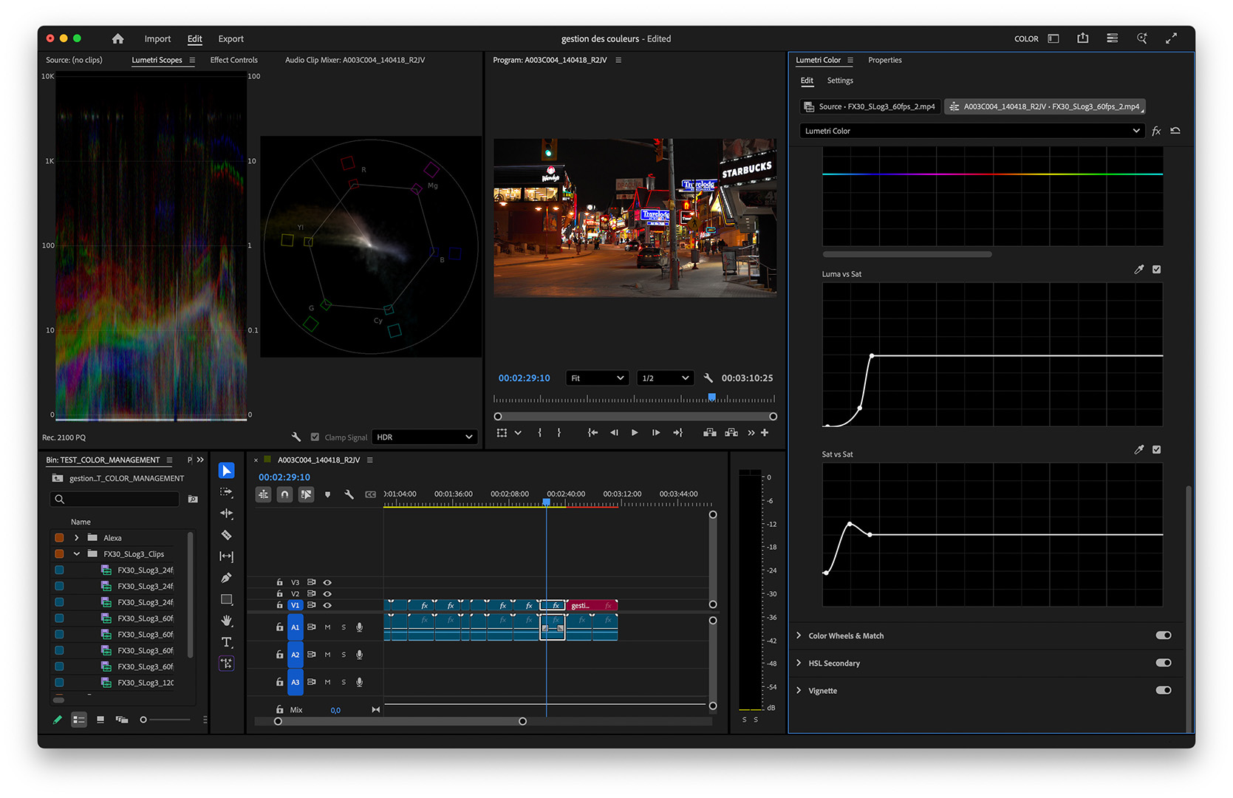Image resolution: width=1233 pixels, height=798 pixels.
Task: Expand the Color Wheels & Match section
Action: (x=799, y=635)
